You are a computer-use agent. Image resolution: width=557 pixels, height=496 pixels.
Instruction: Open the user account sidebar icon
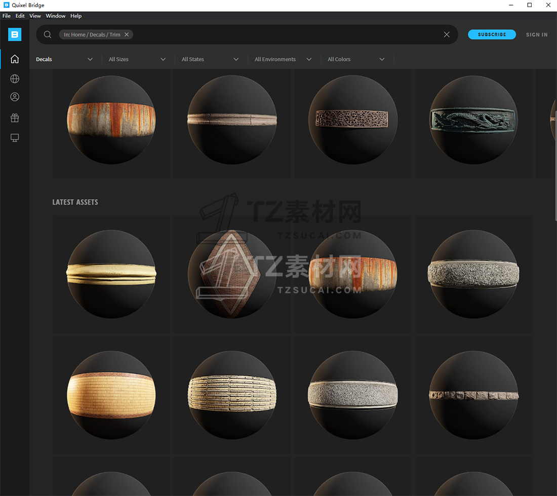[x=15, y=97]
